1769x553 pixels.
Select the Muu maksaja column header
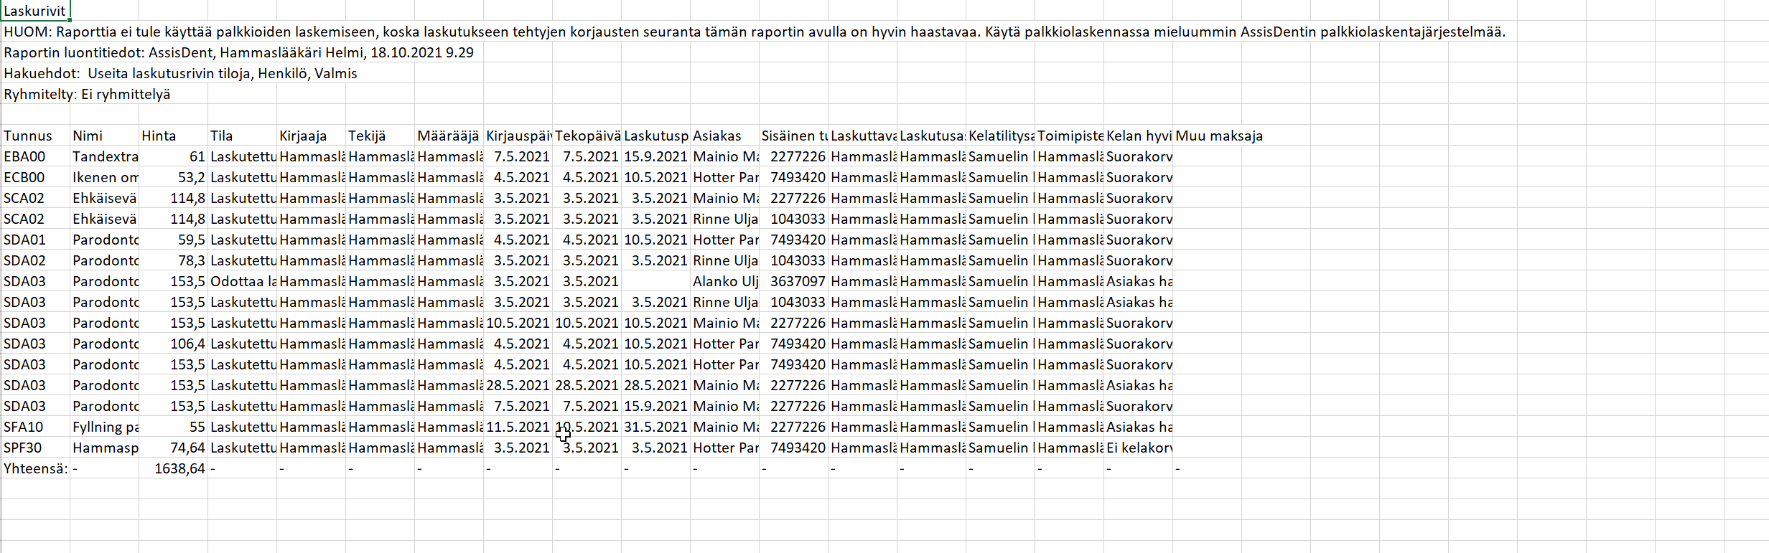click(x=1219, y=136)
